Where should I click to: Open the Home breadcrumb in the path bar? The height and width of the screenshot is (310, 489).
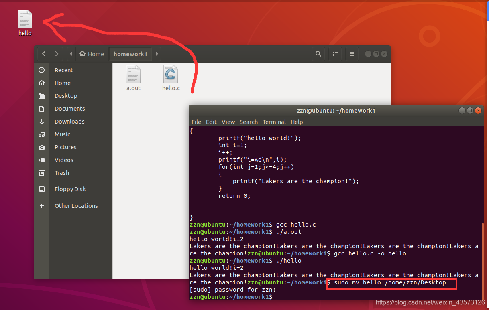tap(92, 54)
